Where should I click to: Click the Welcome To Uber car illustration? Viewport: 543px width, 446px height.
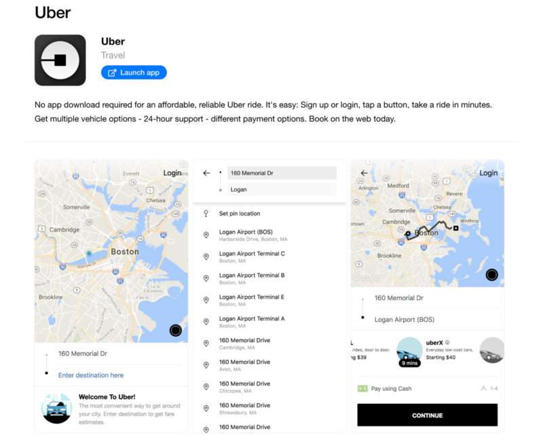pyautogui.click(x=56, y=408)
